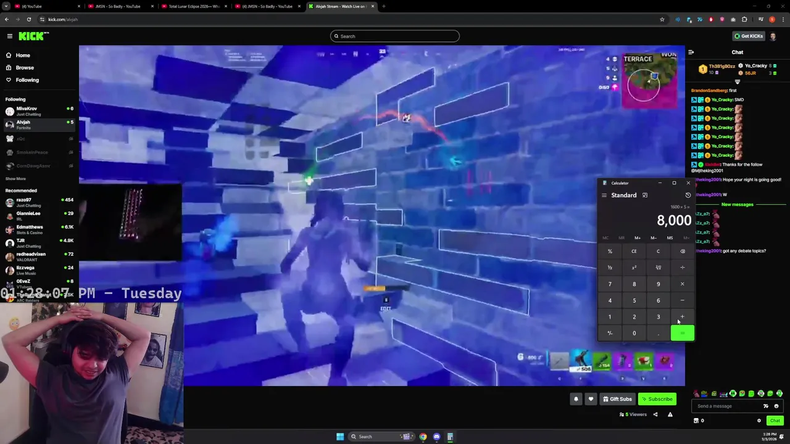Viewport: 790px width, 444px height.
Task: Open a new browser tab
Action: pos(383,6)
